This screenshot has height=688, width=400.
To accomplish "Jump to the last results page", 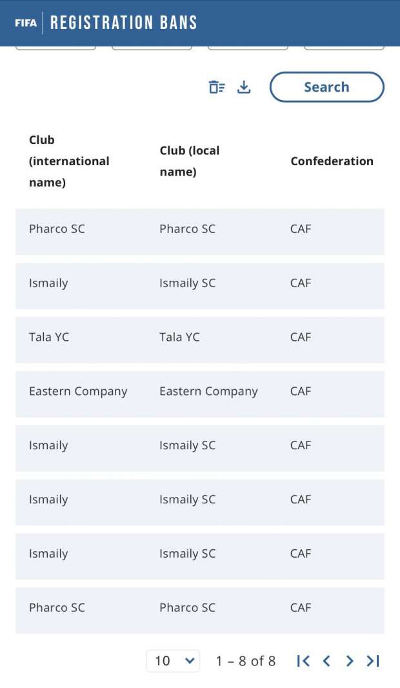I will [373, 661].
